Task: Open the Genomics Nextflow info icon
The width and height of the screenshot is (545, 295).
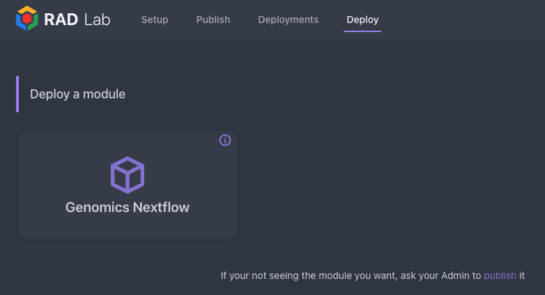Action: point(225,140)
